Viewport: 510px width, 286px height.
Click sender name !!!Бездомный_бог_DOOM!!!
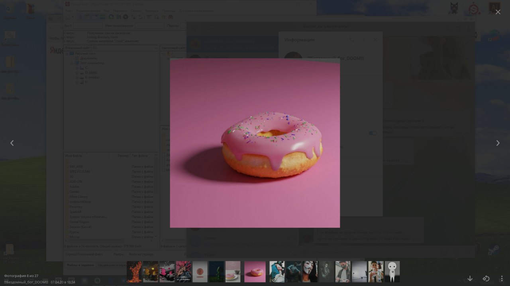26,282
